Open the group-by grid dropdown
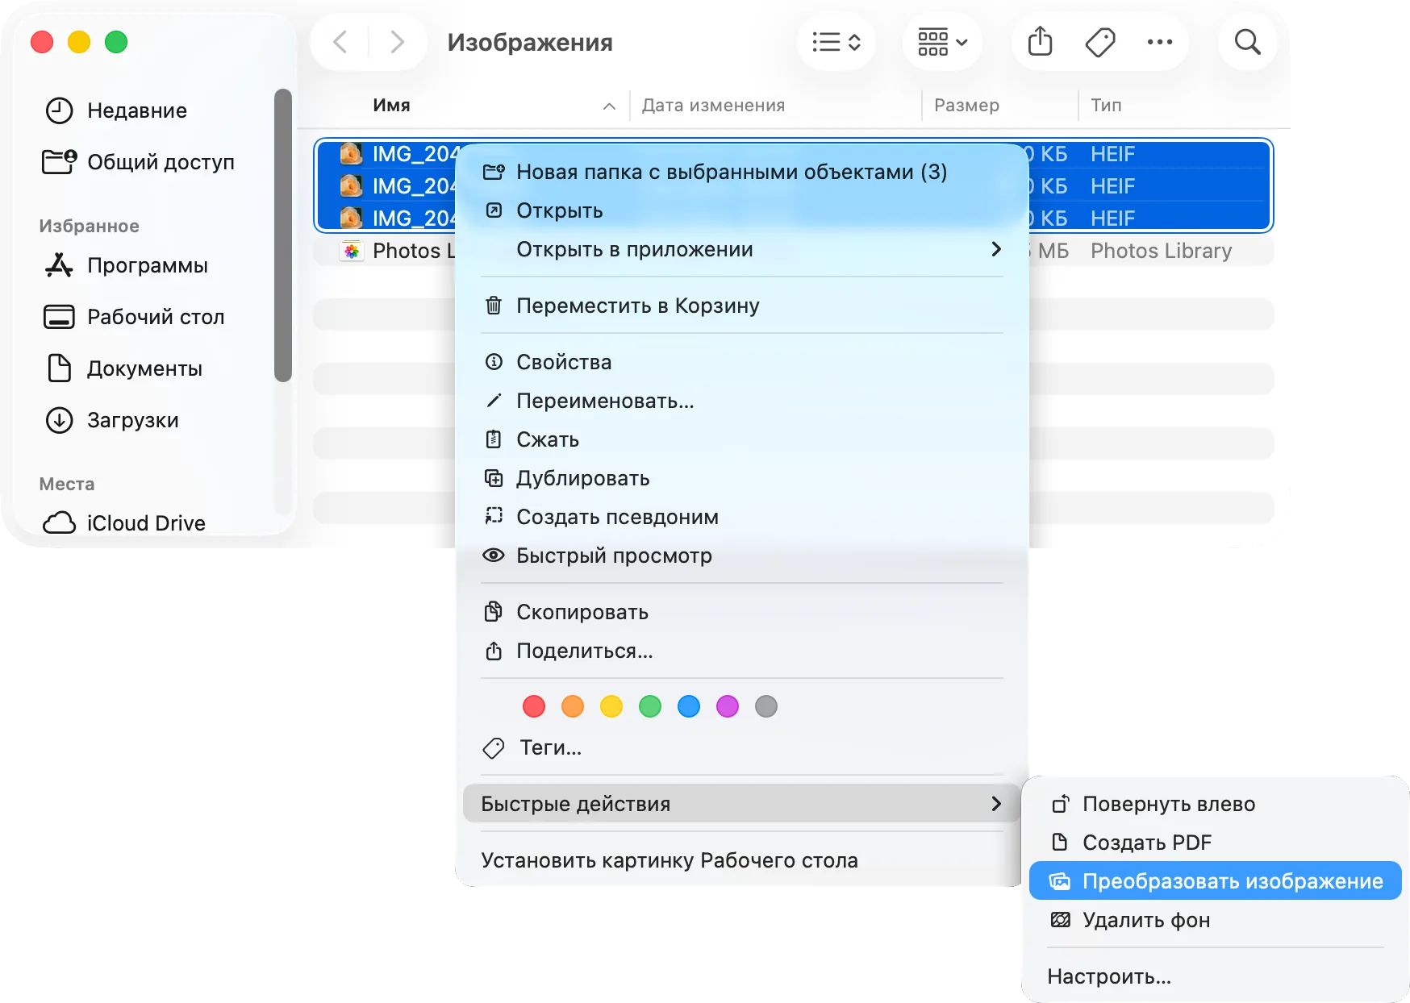The height and width of the screenshot is (1003, 1410). [x=942, y=42]
